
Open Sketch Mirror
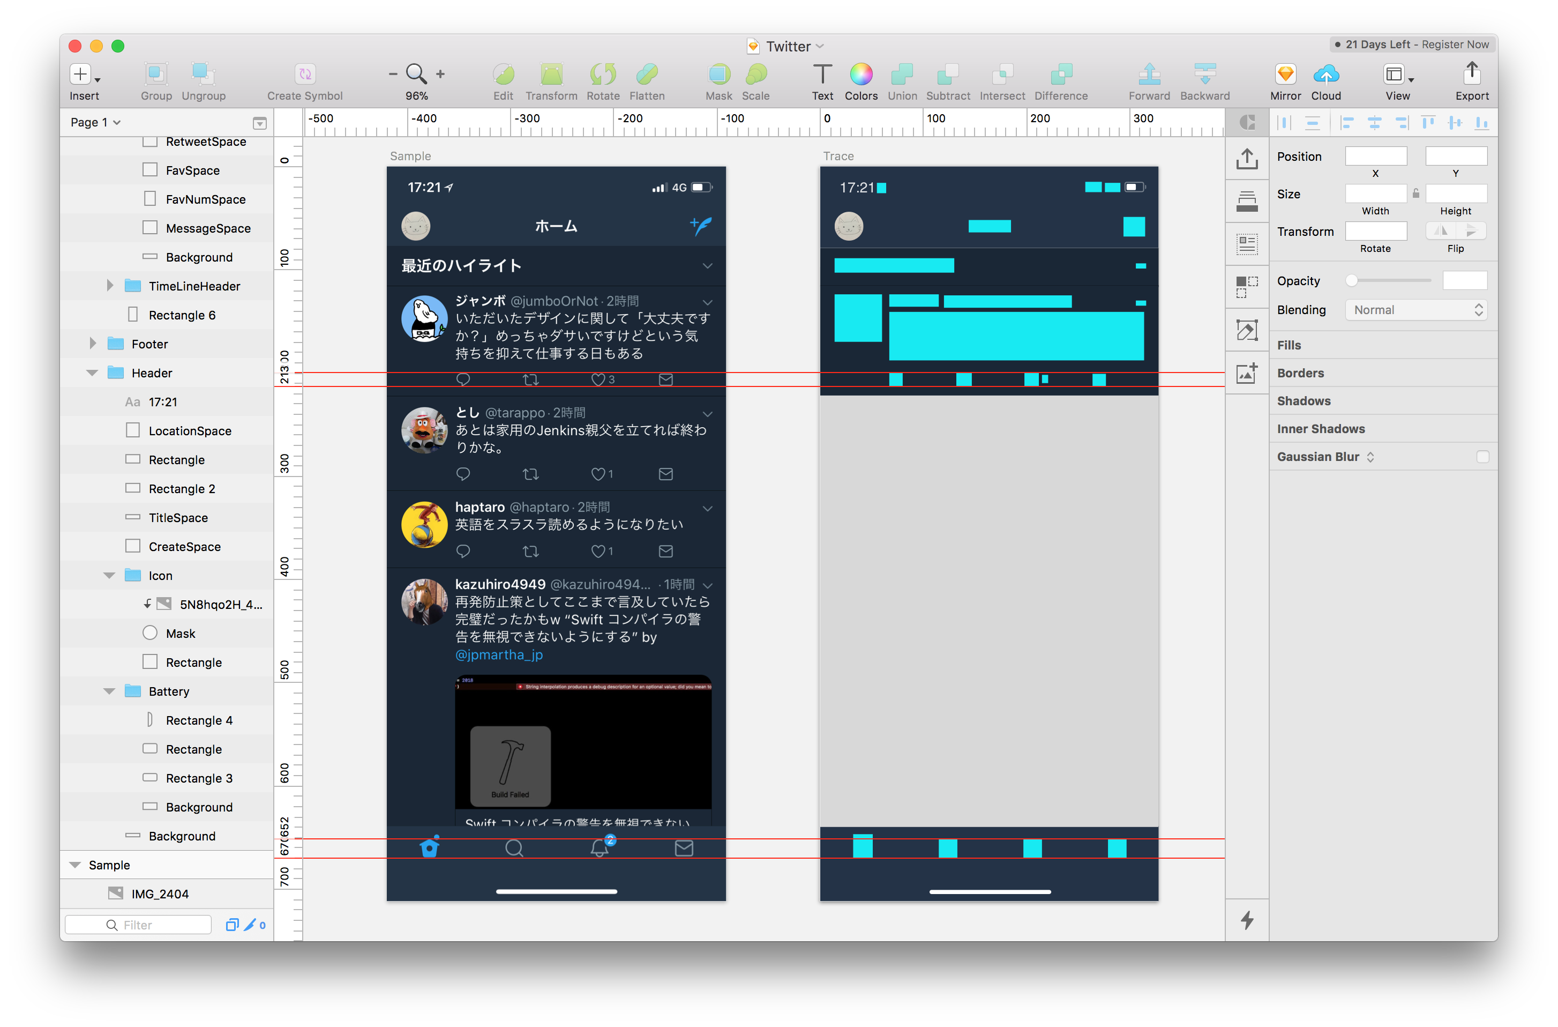click(x=1286, y=74)
